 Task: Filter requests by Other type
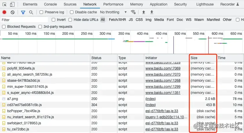(x=227, y=20)
